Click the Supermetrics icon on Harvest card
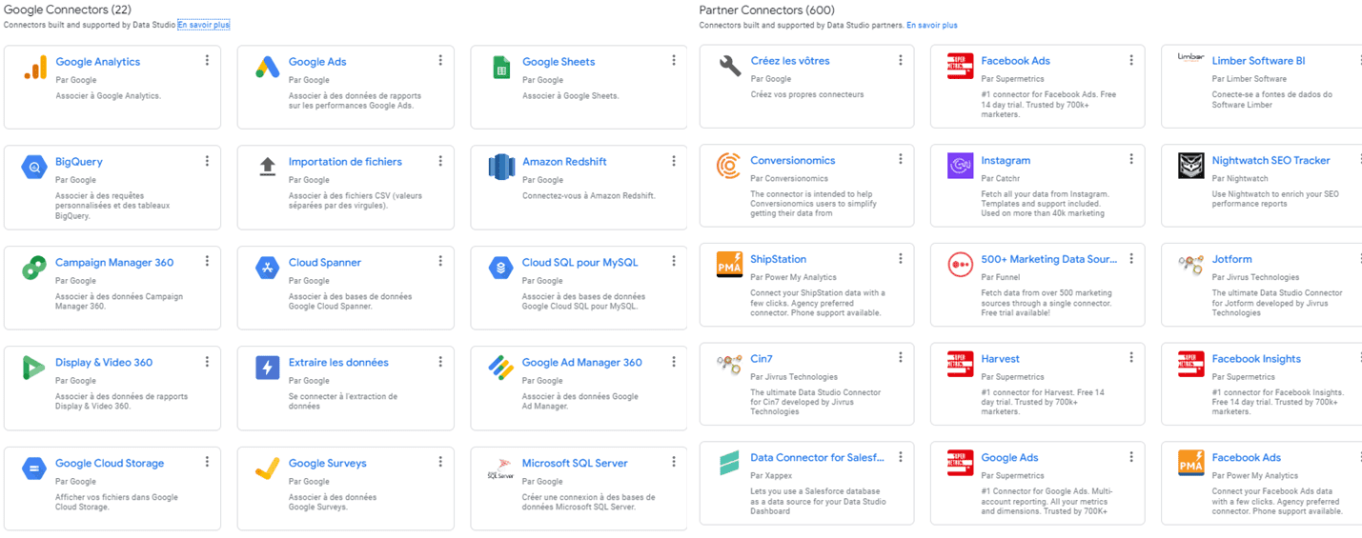1362x538 pixels. click(x=961, y=364)
